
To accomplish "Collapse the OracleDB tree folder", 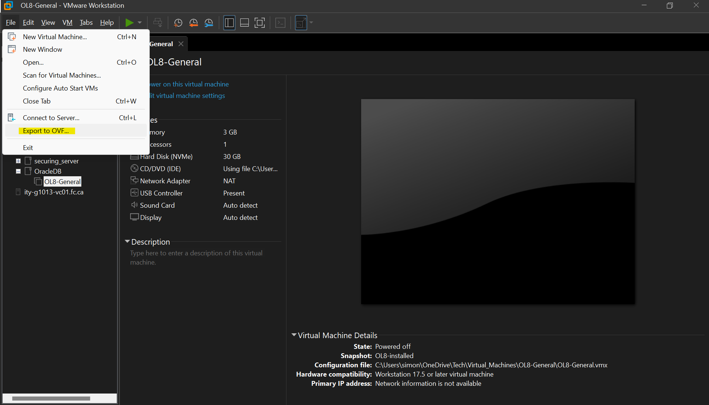I will pos(18,171).
